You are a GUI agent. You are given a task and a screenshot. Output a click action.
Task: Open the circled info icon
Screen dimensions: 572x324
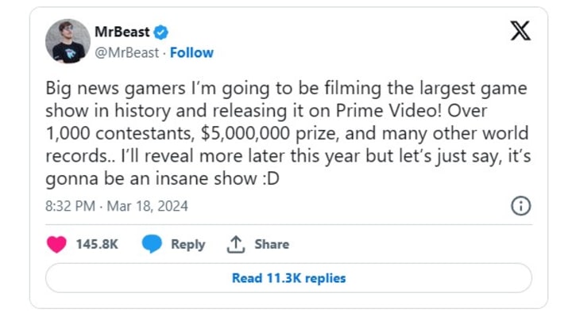pos(520,206)
